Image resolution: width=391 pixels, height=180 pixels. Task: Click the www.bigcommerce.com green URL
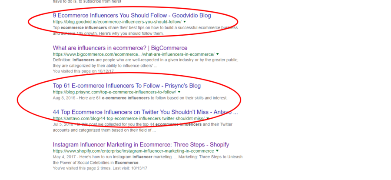(134, 54)
